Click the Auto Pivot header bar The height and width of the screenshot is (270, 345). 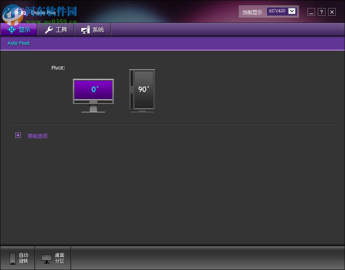click(x=18, y=43)
